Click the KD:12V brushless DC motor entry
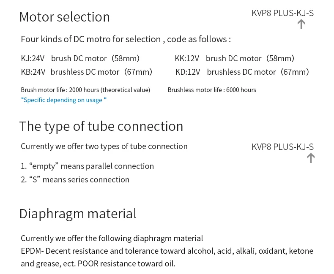This screenshot has height=274, width=334. (x=242, y=72)
